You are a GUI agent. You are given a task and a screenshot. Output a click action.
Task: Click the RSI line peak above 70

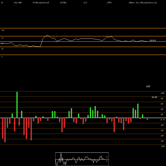[x=47, y=36]
